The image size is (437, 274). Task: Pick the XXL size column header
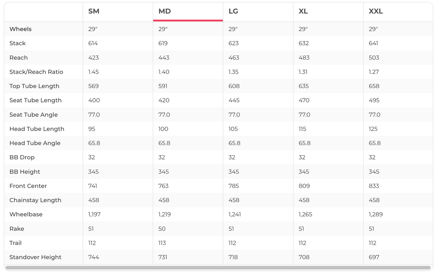coord(376,11)
